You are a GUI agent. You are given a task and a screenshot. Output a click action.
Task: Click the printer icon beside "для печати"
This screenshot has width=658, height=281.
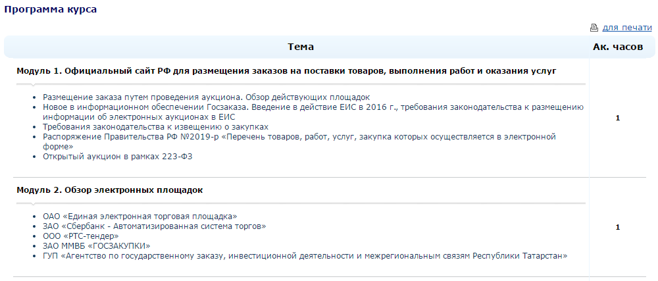click(x=594, y=28)
